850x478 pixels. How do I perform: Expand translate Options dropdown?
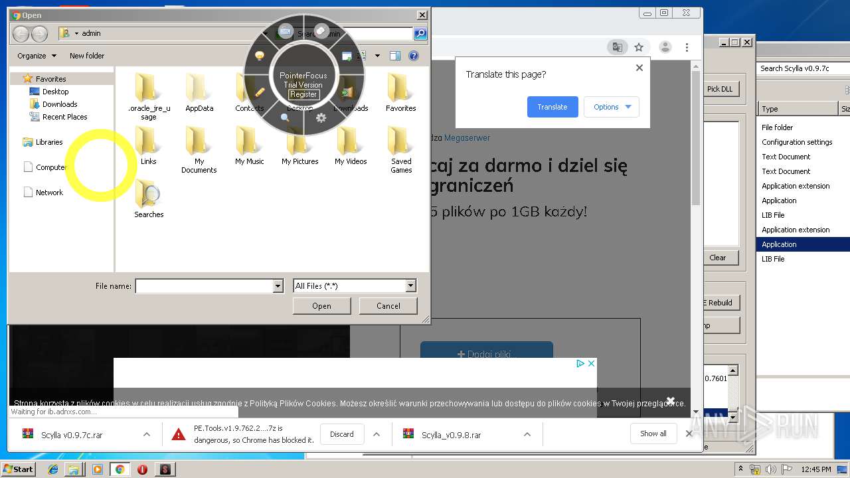tap(612, 107)
